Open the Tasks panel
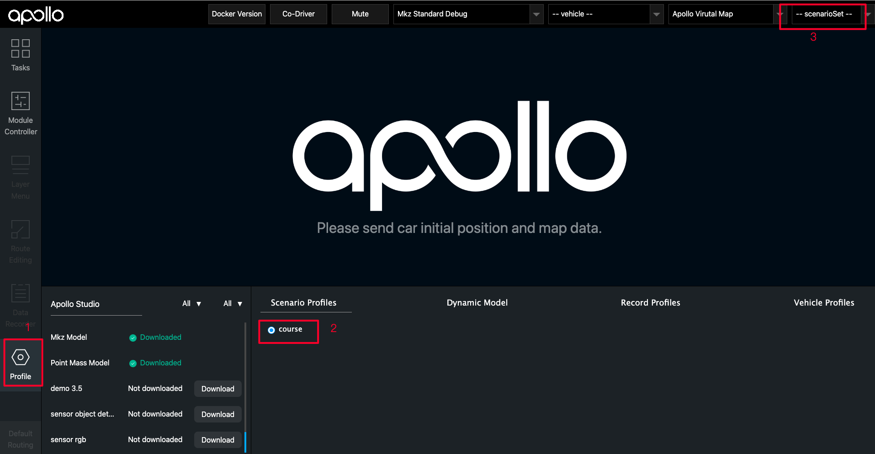Image resolution: width=875 pixels, height=454 pixels. [20, 54]
